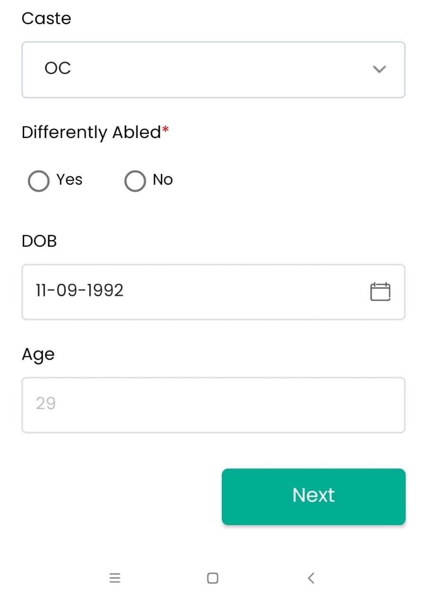This screenshot has width=427, height=605.
Task: Select the No radio button circle
Action: coord(135,181)
